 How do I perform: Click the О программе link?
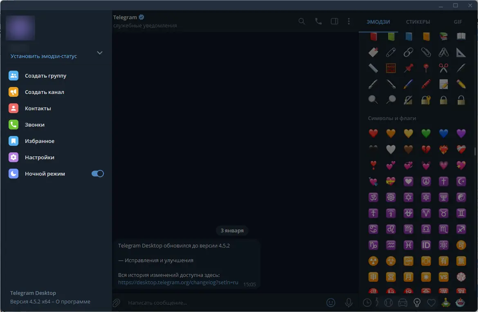click(x=73, y=301)
